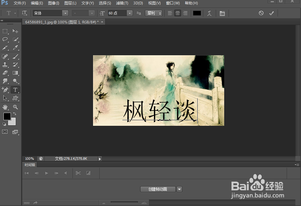
Task: Select the Eraser tool
Action: coord(5,73)
